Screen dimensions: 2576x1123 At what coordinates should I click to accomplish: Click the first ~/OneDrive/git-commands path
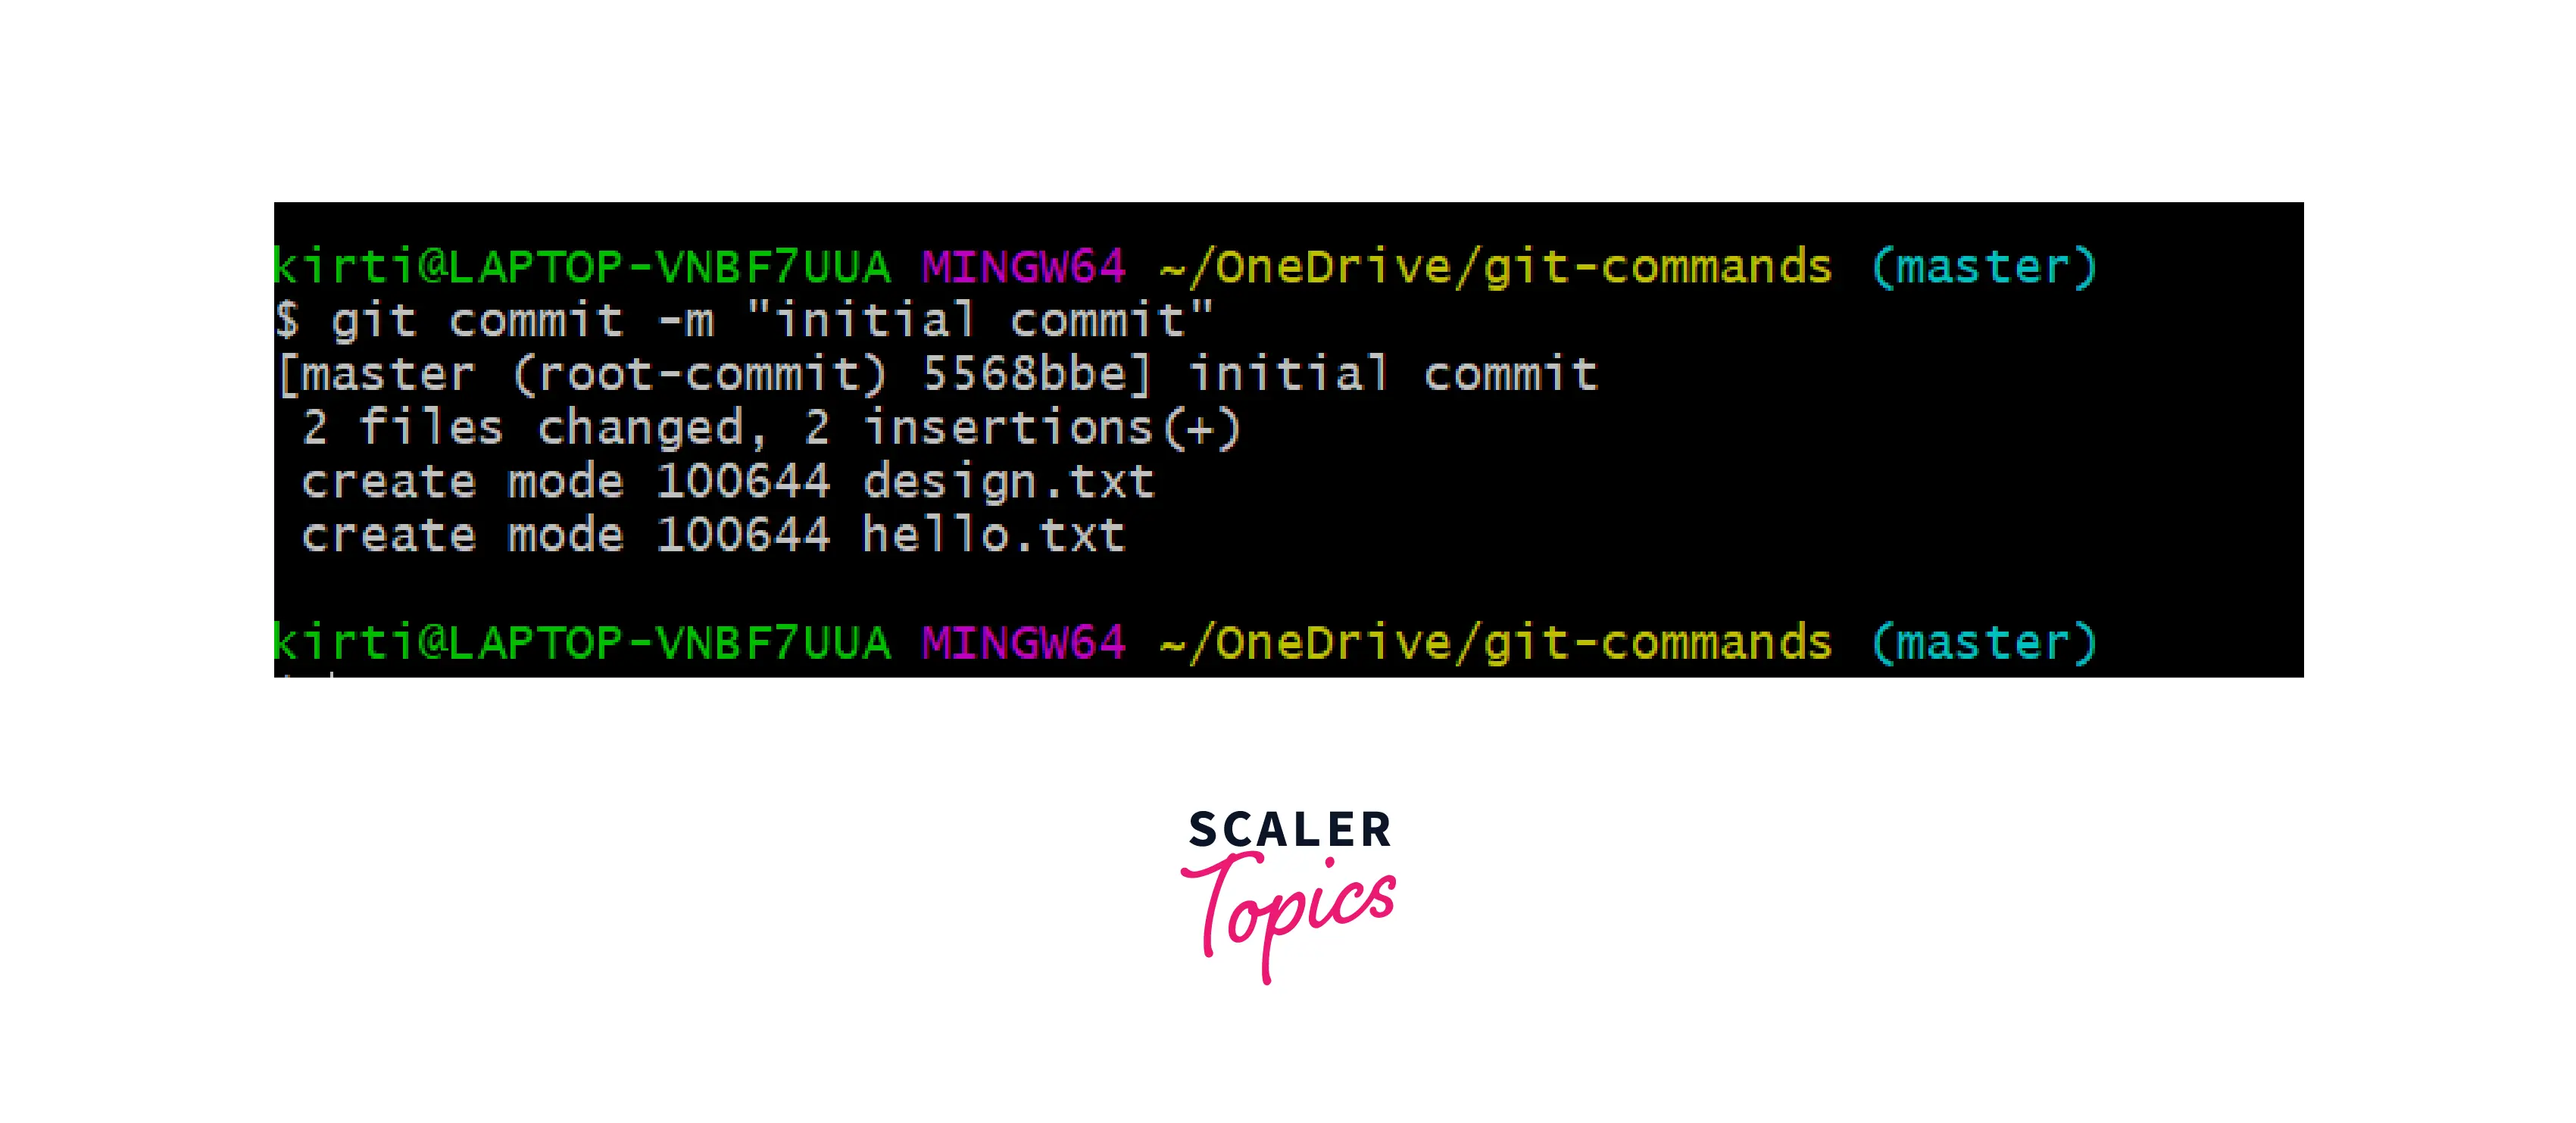[x=1495, y=267]
